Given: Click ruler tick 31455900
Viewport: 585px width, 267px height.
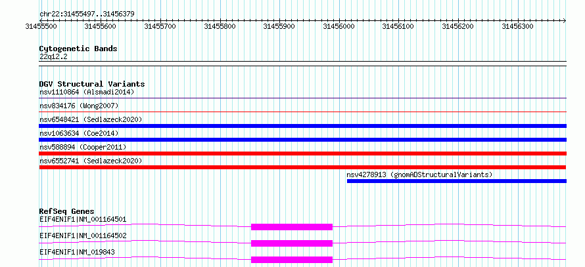Looking at the screenshot, I should pos(279,26).
